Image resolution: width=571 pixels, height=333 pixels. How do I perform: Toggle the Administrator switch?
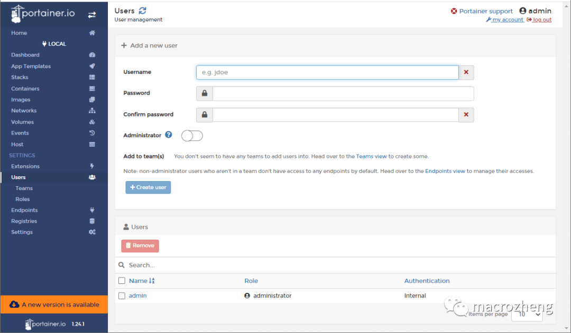(x=192, y=136)
